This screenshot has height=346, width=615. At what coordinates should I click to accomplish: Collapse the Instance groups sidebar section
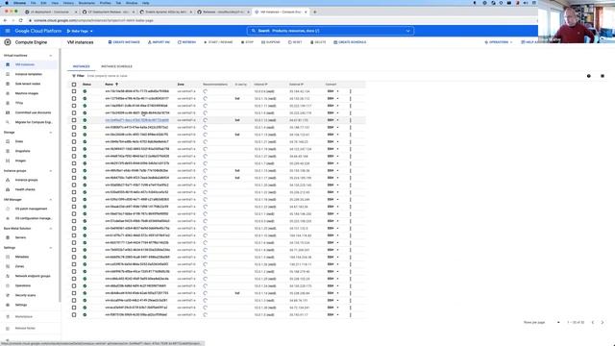(51, 171)
